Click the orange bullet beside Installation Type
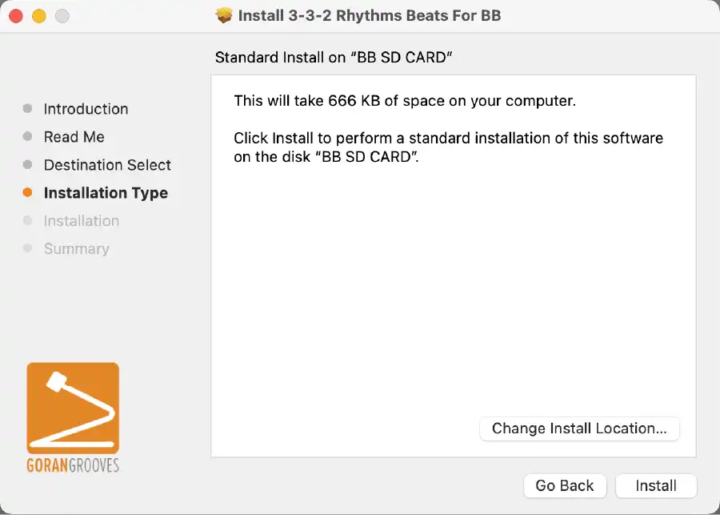720x515 pixels. [x=27, y=192]
